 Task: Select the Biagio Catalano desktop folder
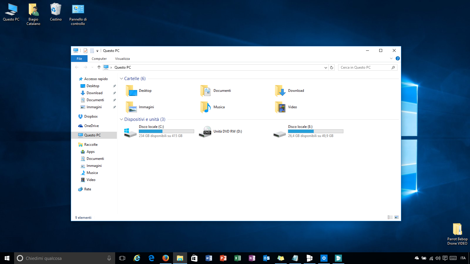(33, 14)
